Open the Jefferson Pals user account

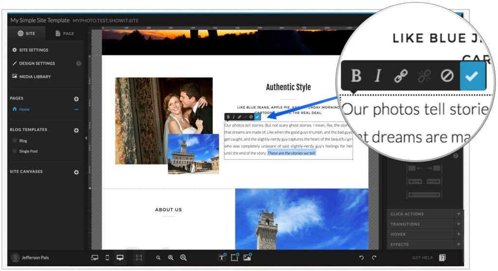(x=30, y=258)
